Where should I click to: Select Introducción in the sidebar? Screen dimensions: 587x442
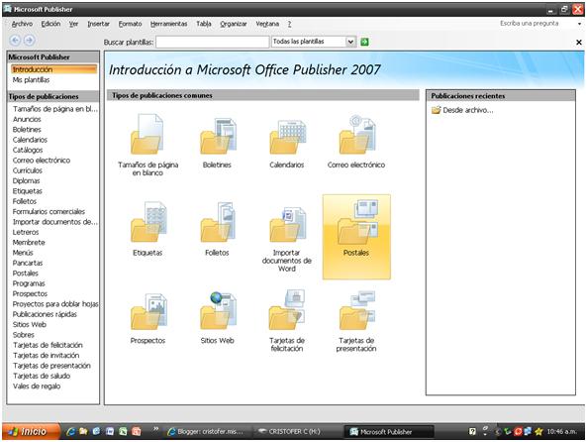click(x=53, y=69)
